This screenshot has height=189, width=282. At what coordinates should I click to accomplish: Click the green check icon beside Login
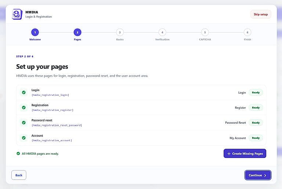coord(23,92)
